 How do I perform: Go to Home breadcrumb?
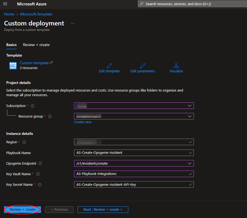pyautogui.click(x=9, y=14)
